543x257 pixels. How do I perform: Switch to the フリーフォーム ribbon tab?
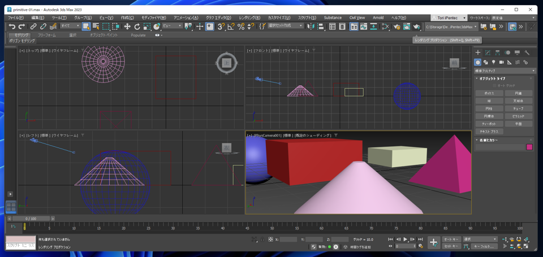pos(47,35)
